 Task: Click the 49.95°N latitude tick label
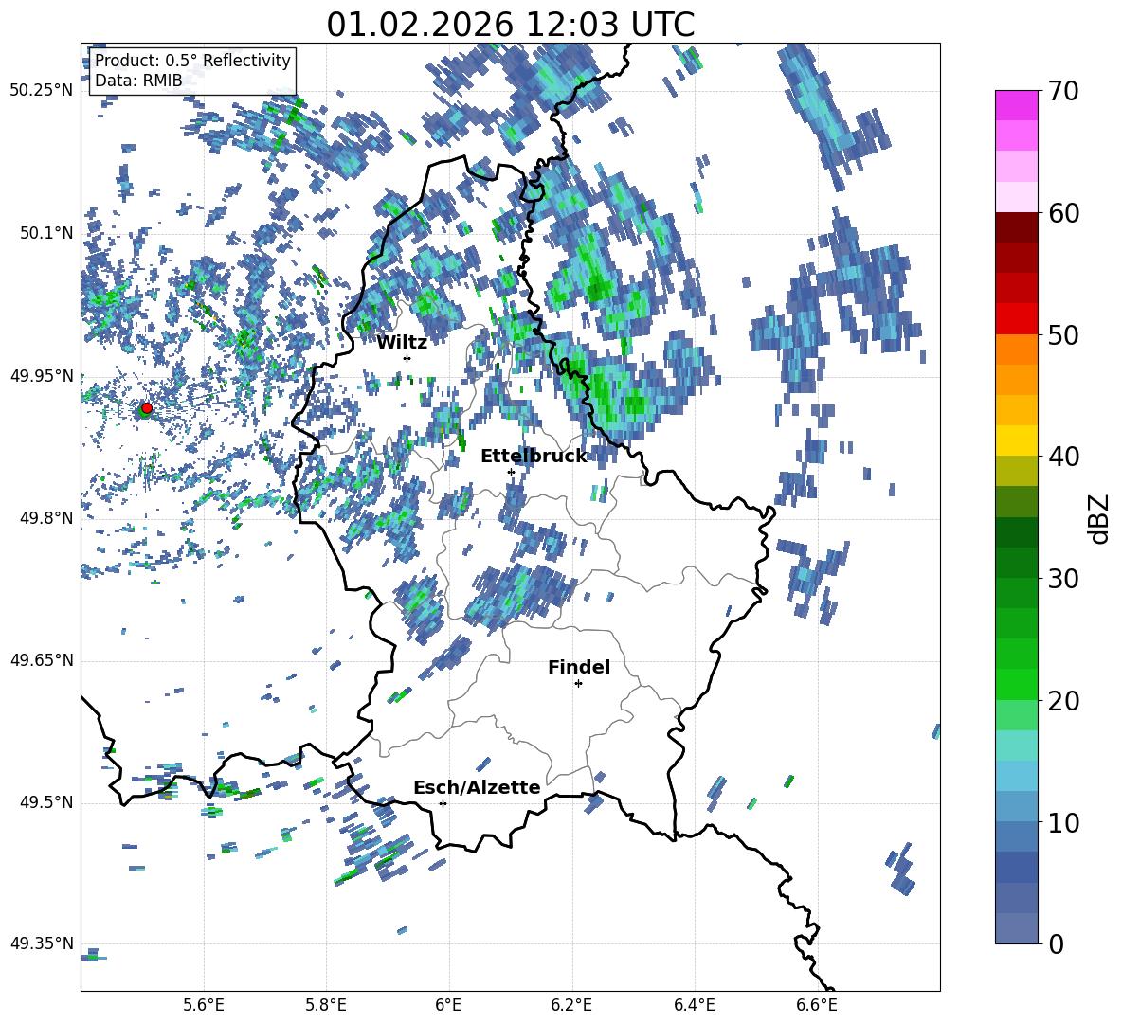42,375
